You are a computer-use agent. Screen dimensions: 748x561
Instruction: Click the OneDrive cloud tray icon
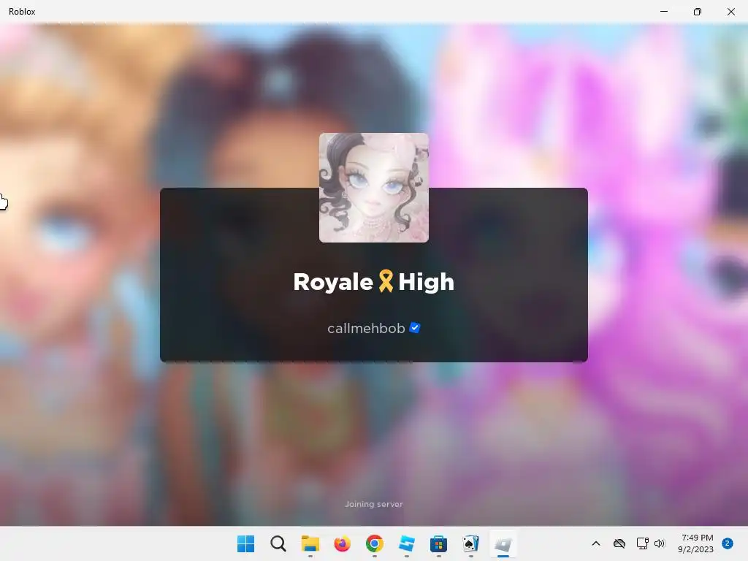coord(619,543)
